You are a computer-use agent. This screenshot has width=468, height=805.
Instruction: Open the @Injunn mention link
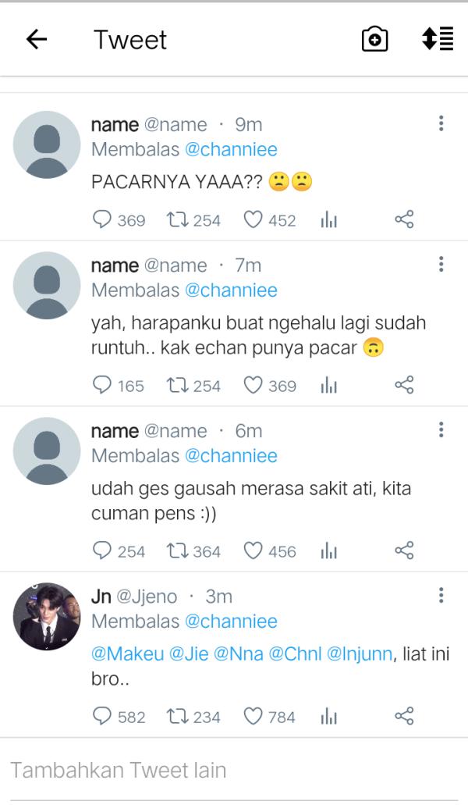(359, 654)
